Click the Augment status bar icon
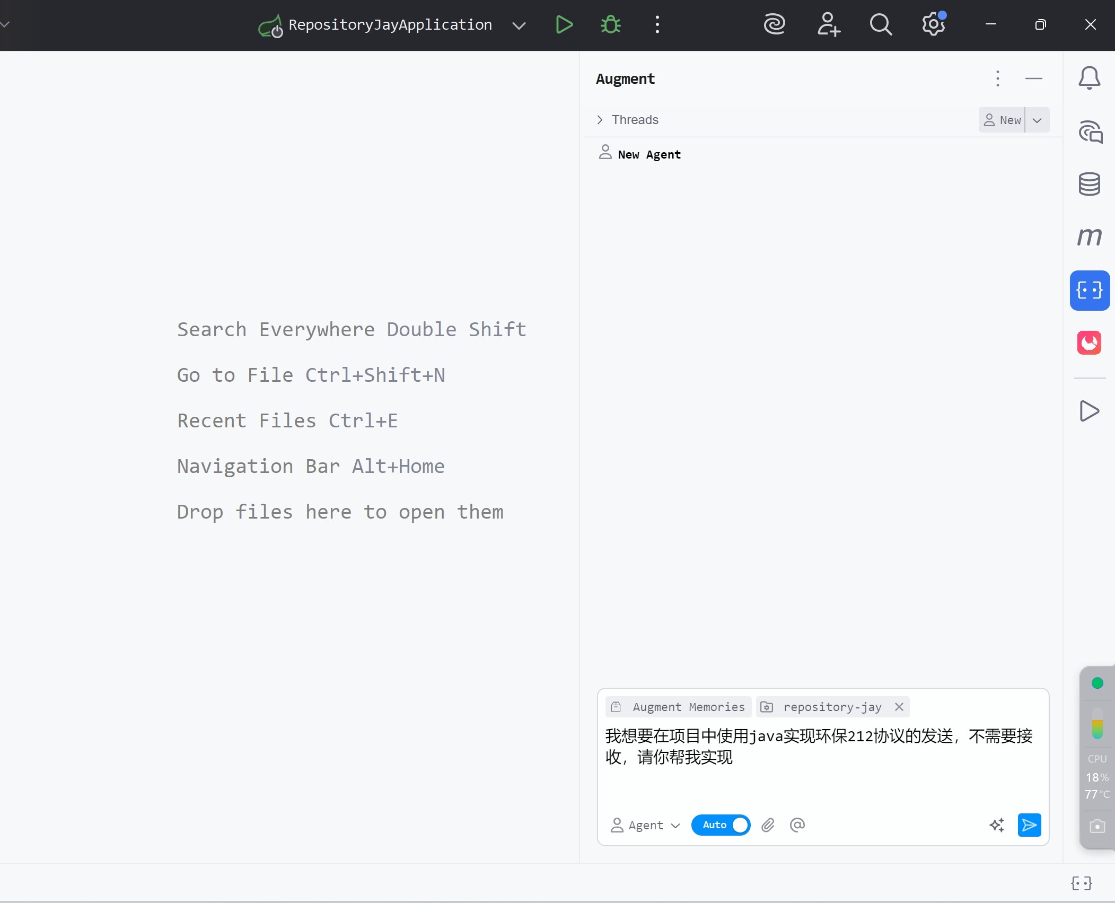 click(1082, 883)
